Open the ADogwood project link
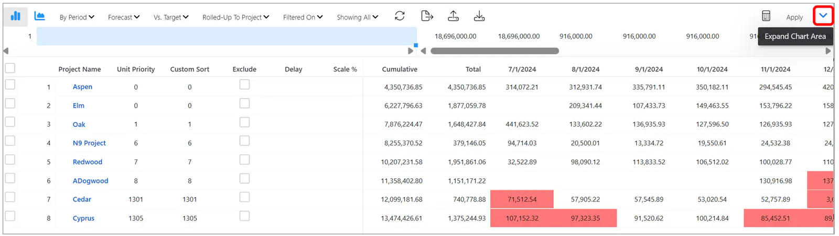839x236 pixels. pyautogui.click(x=91, y=181)
